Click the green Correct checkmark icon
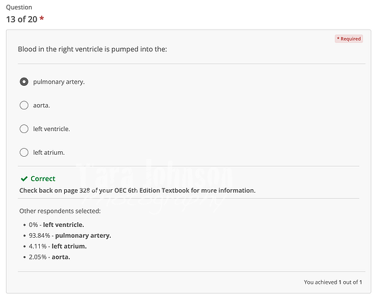 point(24,179)
